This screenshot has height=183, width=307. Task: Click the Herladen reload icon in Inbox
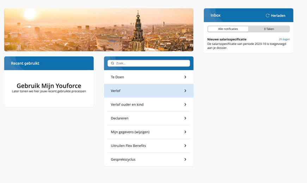pos(268,15)
